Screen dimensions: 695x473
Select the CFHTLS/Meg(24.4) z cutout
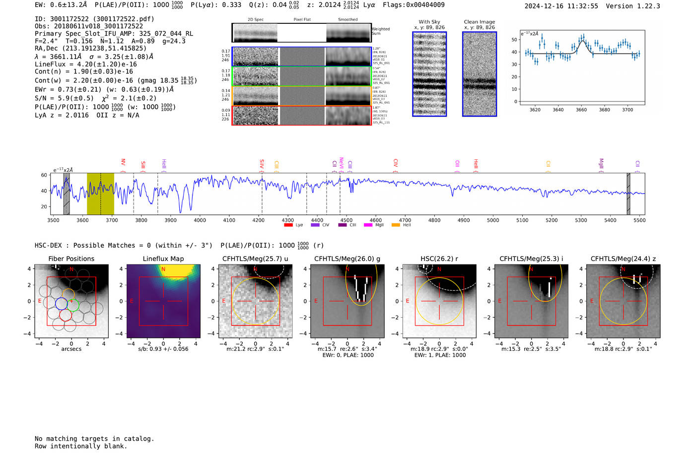[623, 301]
